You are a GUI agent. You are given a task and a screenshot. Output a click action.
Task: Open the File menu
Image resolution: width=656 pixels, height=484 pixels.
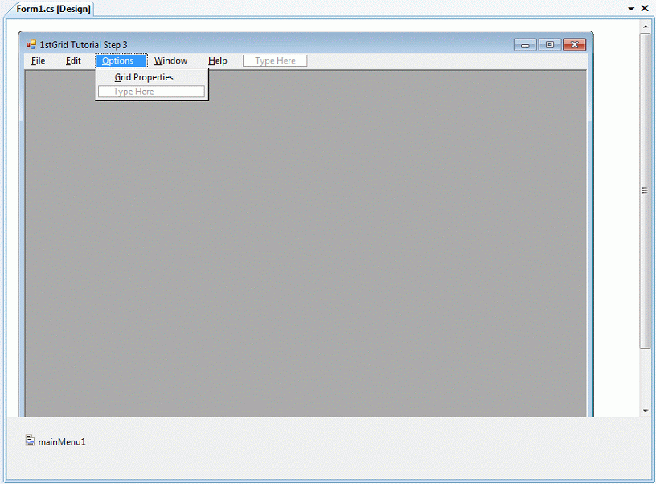(x=38, y=61)
